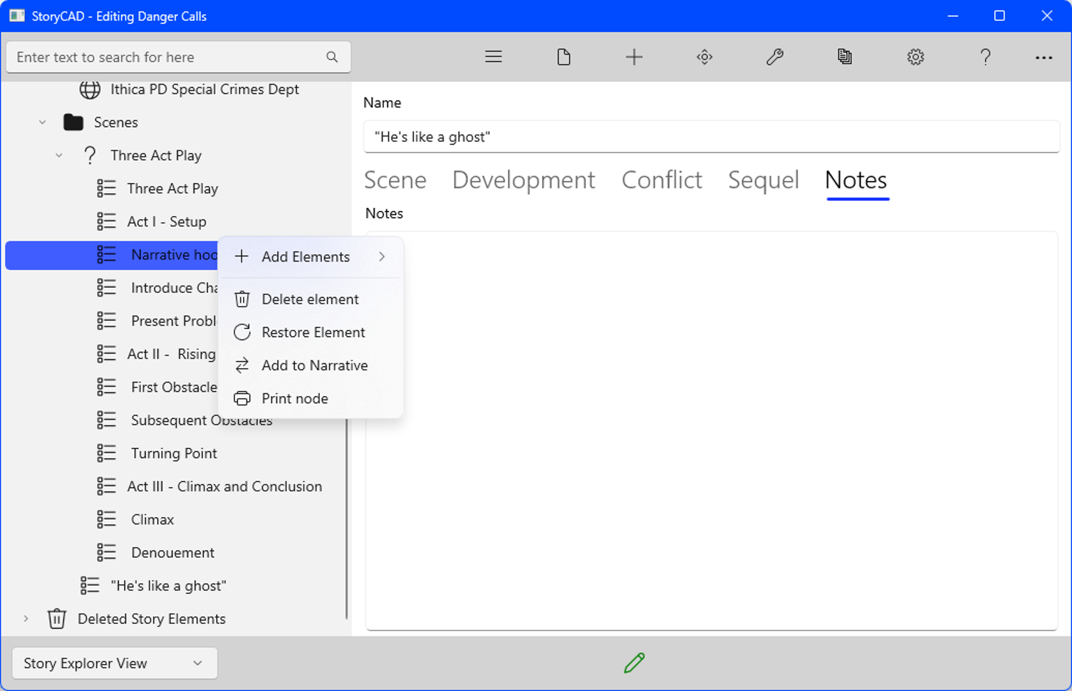Choose Delete element from context menu

tap(310, 299)
